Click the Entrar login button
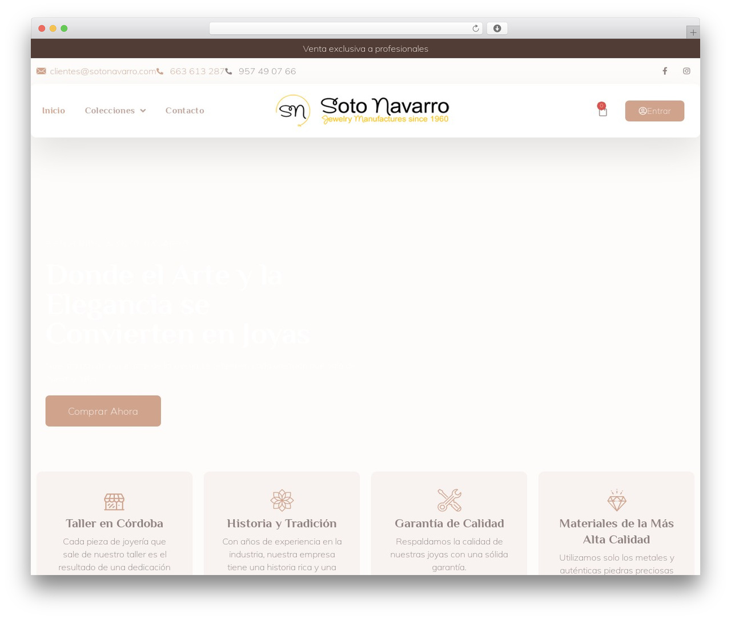Viewport: 731px width, 619px height. (x=654, y=111)
